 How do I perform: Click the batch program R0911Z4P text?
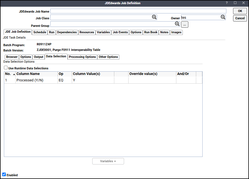(44, 44)
